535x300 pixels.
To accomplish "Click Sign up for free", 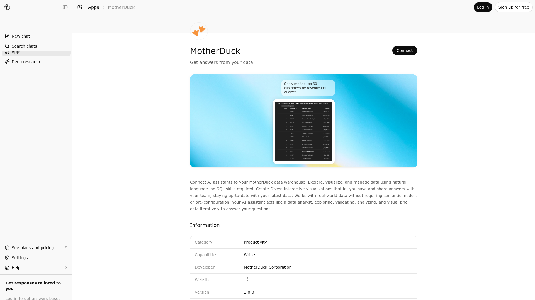I will click(514, 7).
